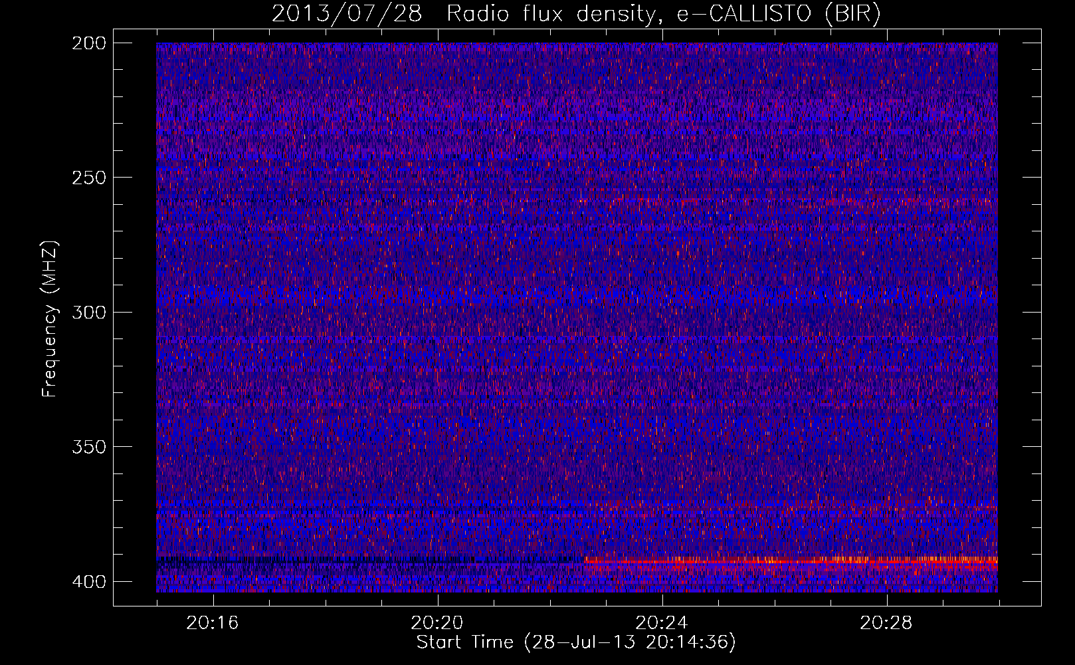The width and height of the screenshot is (1075, 665).
Task: Click the 20:20 time tick label
Action: click(437, 623)
